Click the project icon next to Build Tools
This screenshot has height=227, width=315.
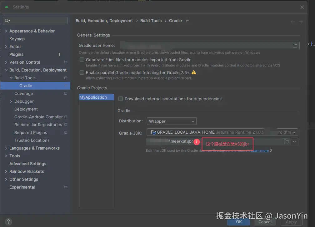click(x=66, y=78)
